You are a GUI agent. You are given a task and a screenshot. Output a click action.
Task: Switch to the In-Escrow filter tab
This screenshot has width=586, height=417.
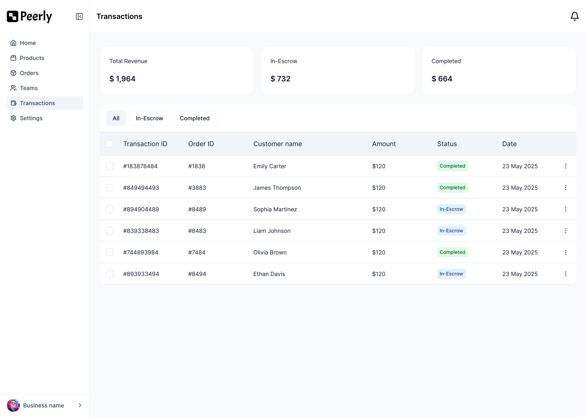tap(149, 118)
